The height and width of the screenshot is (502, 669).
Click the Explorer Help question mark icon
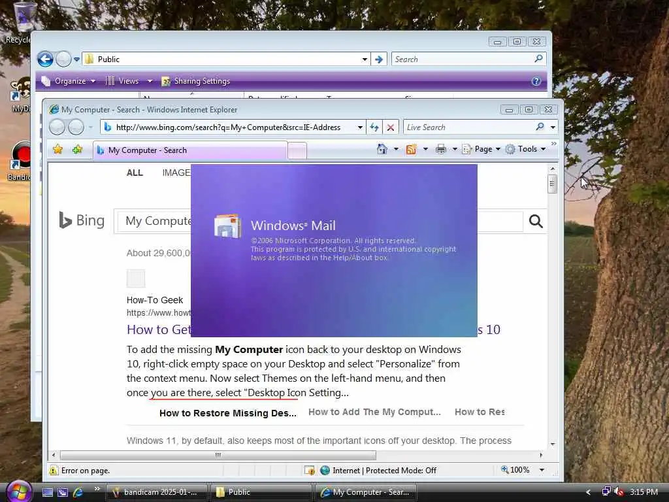536,81
